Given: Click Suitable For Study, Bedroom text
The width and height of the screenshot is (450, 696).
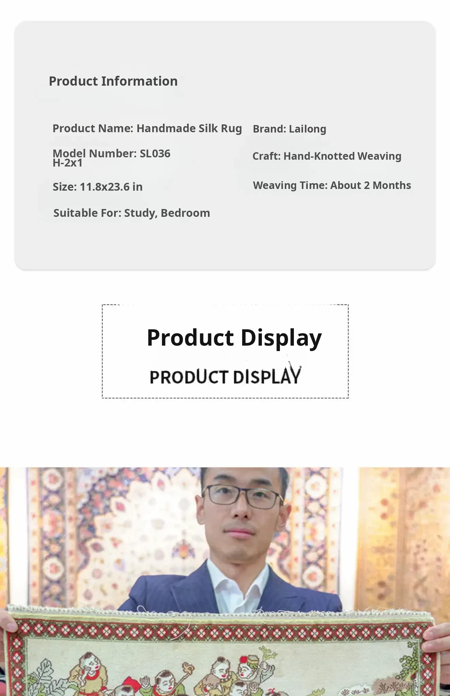Looking at the screenshot, I should coord(132,213).
